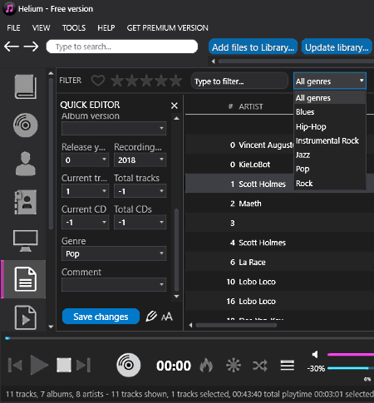374x403 pixels.
Task: Open the Current CD dropdown
Action: coord(85,222)
